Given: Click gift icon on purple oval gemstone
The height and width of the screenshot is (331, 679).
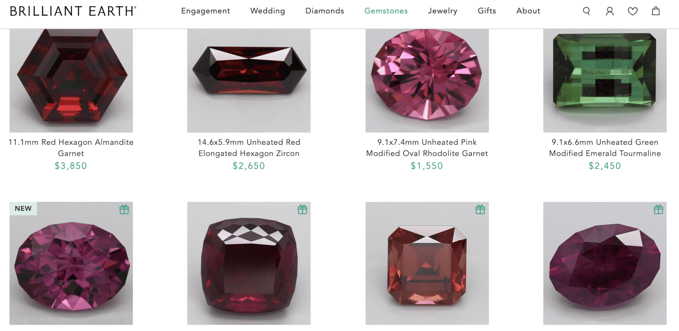Looking at the screenshot, I should pos(658,209).
